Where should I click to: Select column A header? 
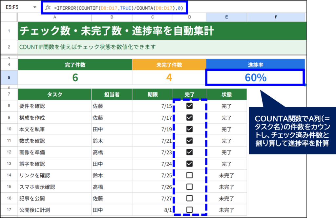point(55,17)
